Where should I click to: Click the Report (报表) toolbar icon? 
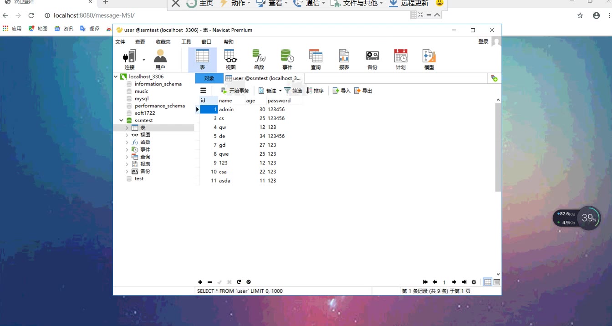tap(344, 56)
